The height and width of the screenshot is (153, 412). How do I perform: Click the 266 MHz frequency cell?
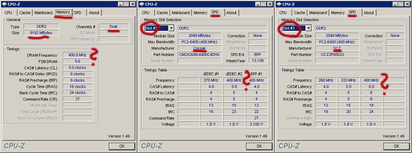coord(326,80)
